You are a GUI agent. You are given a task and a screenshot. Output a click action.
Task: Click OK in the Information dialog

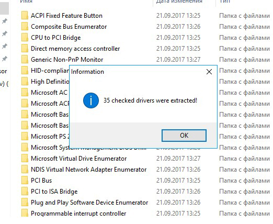pos(184,136)
